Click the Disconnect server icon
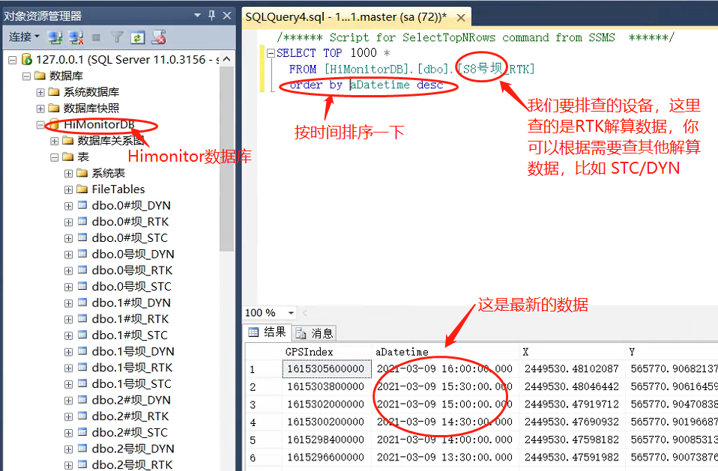Image resolution: width=718 pixels, height=471 pixels. point(75,37)
